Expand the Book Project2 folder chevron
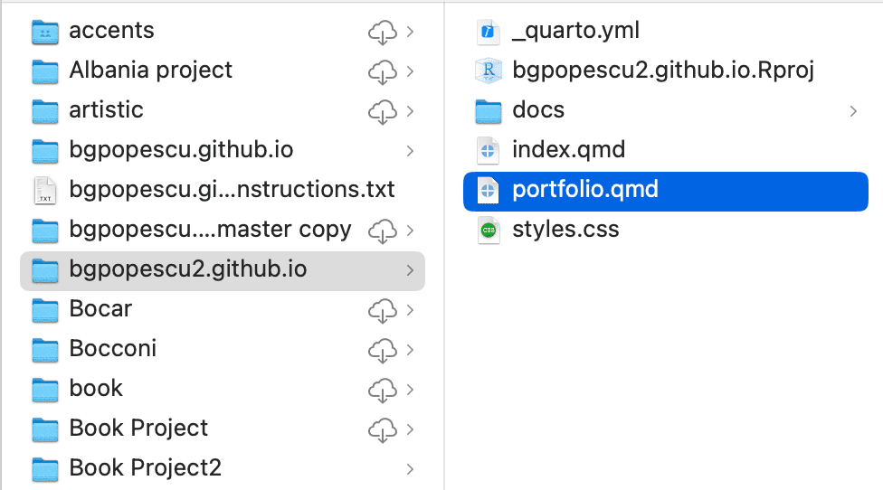The image size is (883, 490). (410, 468)
